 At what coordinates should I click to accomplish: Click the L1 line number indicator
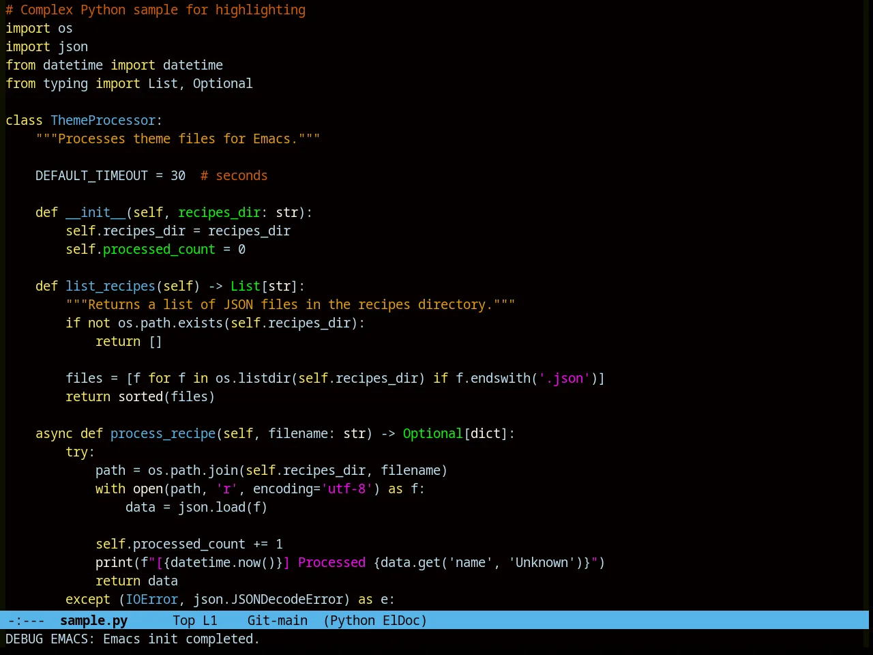209,620
